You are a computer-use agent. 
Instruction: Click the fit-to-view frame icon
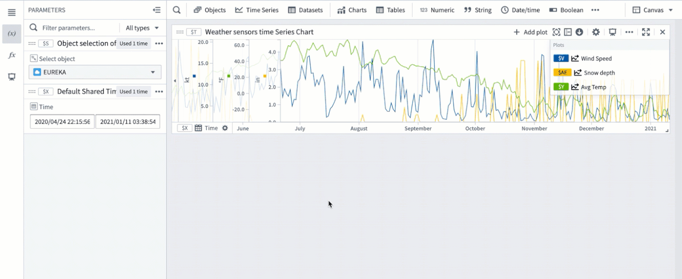coord(556,32)
